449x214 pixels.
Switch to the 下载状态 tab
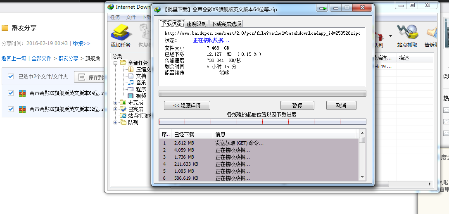click(171, 24)
